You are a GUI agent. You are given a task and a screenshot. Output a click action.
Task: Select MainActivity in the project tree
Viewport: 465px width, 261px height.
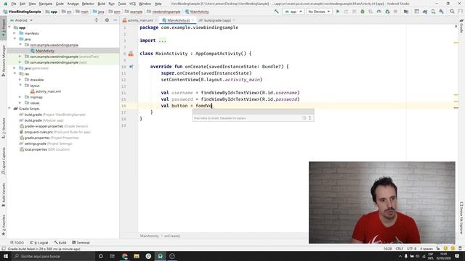(x=45, y=51)
